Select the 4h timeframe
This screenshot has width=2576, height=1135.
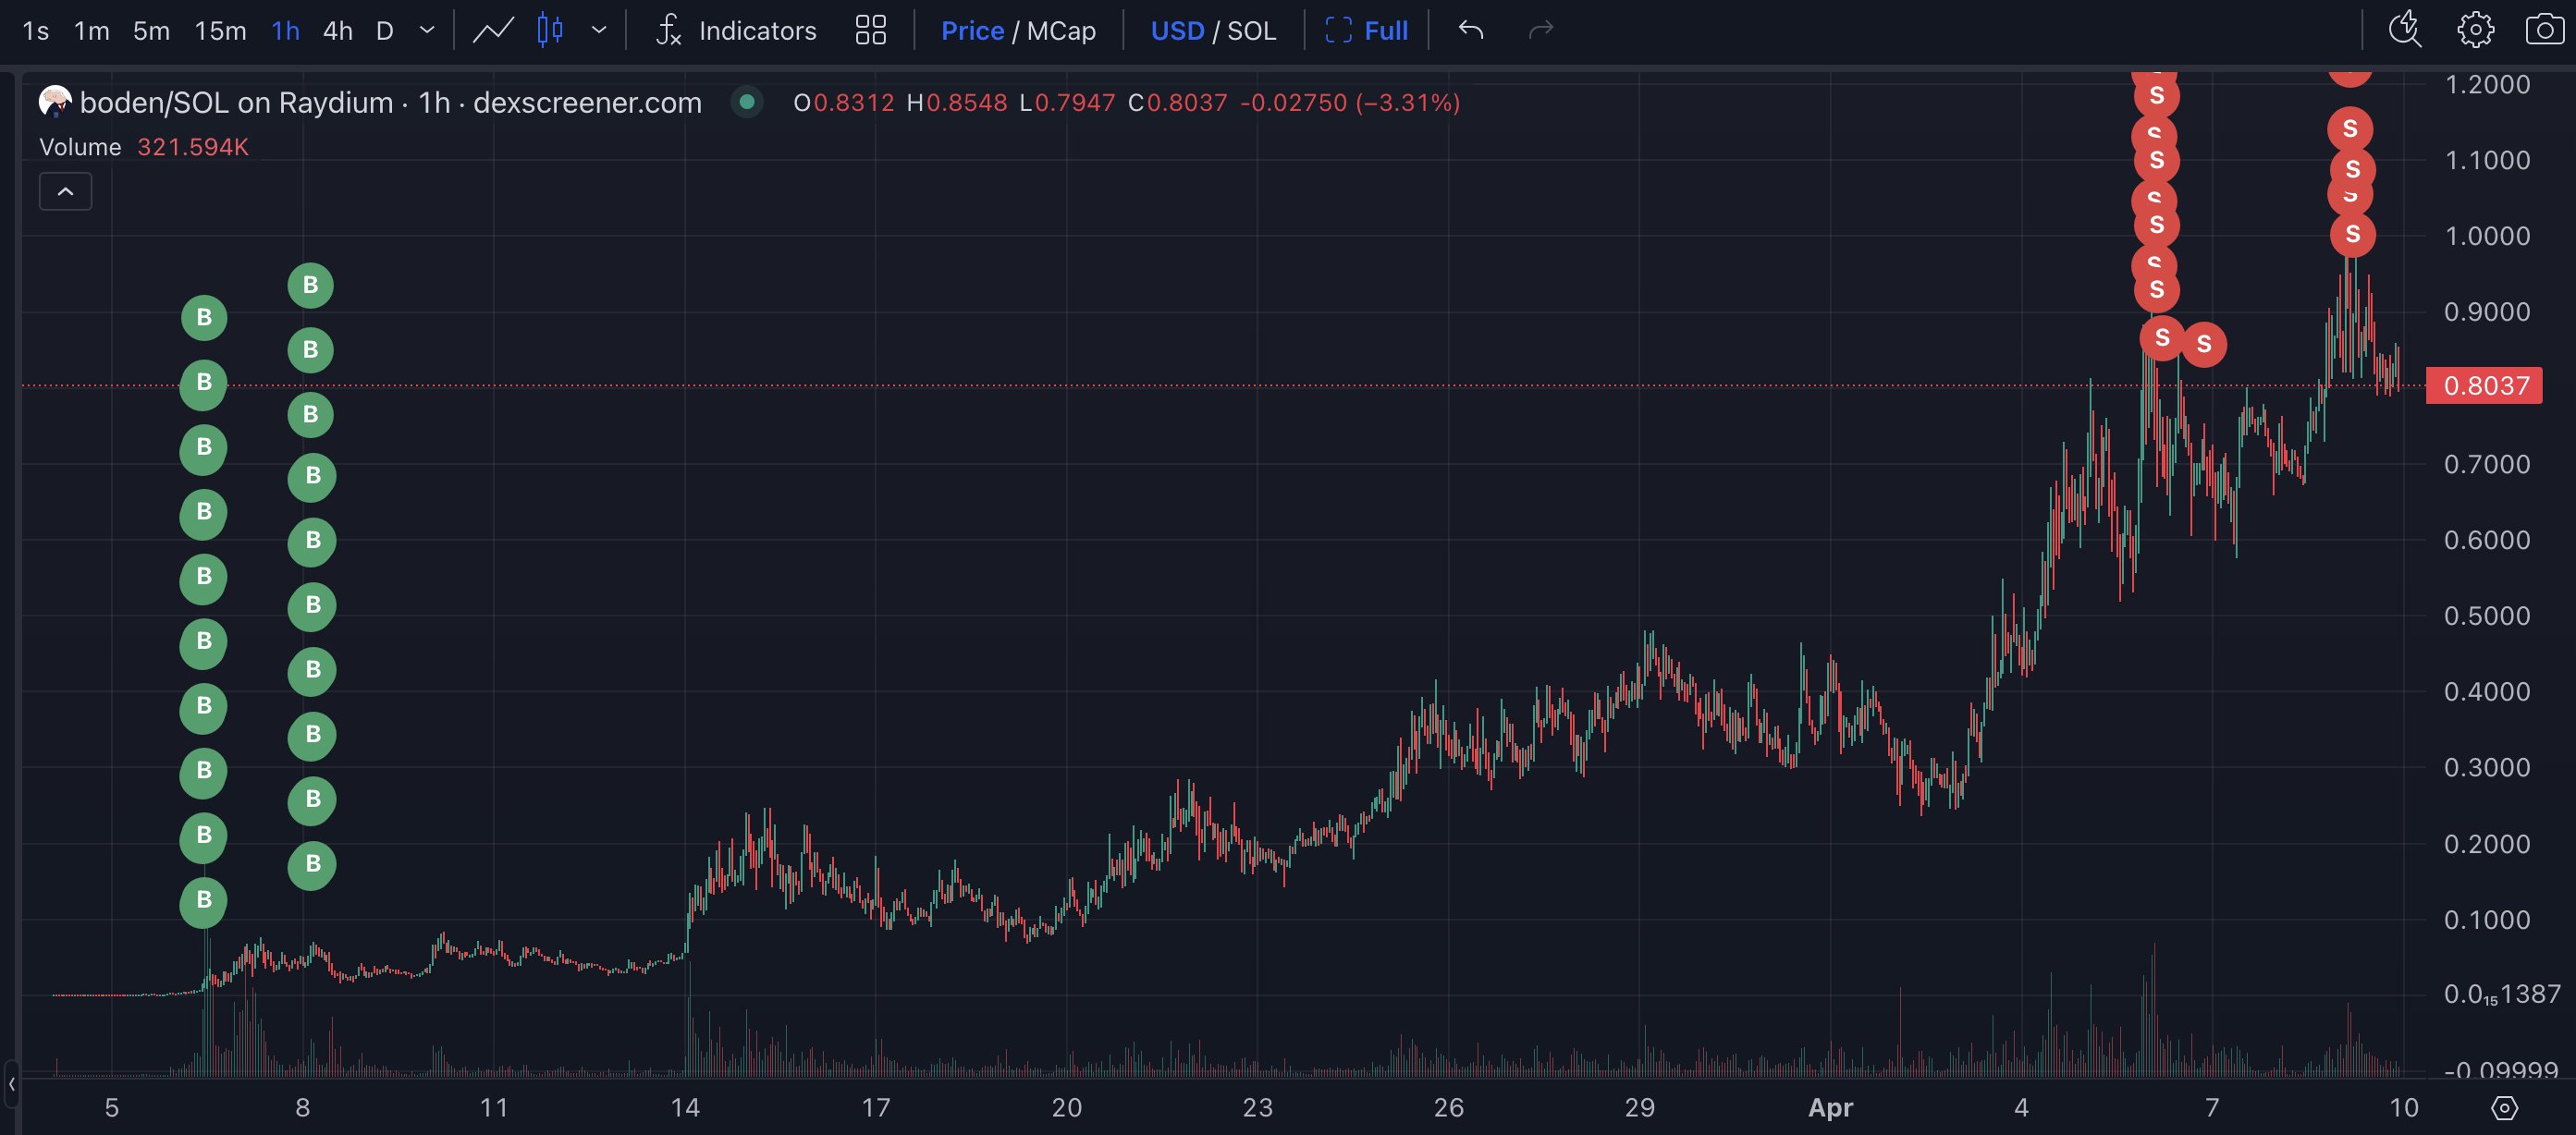pyautogui.click(x=337, y=31)
